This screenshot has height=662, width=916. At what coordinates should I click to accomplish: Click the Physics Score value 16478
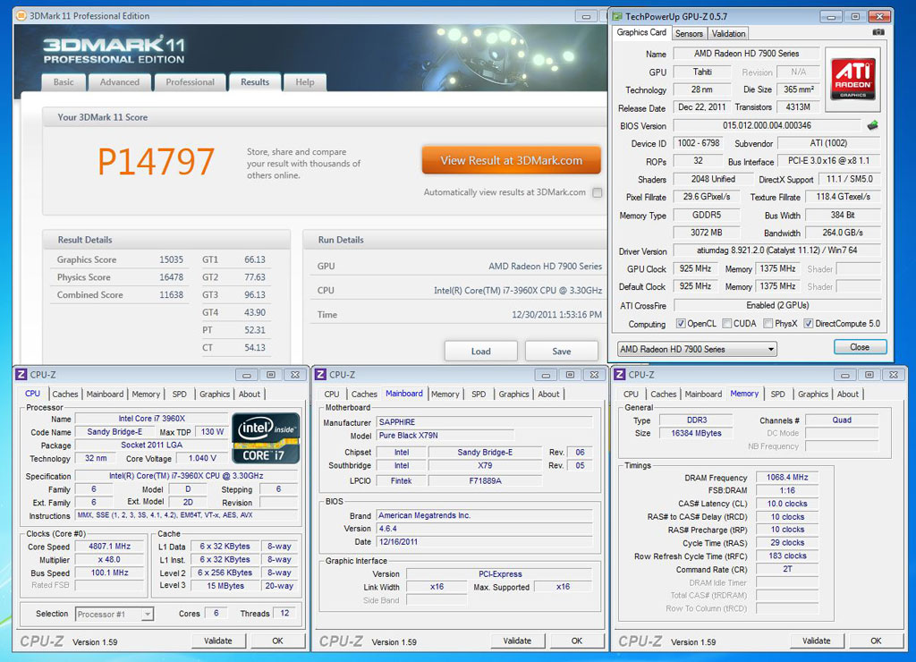click(x=171, y=277)
